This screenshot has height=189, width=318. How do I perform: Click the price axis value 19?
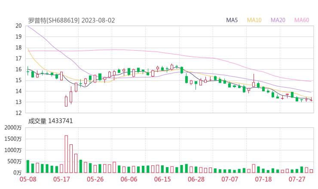18,37
